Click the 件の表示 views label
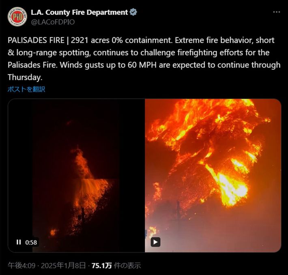Image resolution: width=288 pixels, height=275 pixels. click(127, 265)
